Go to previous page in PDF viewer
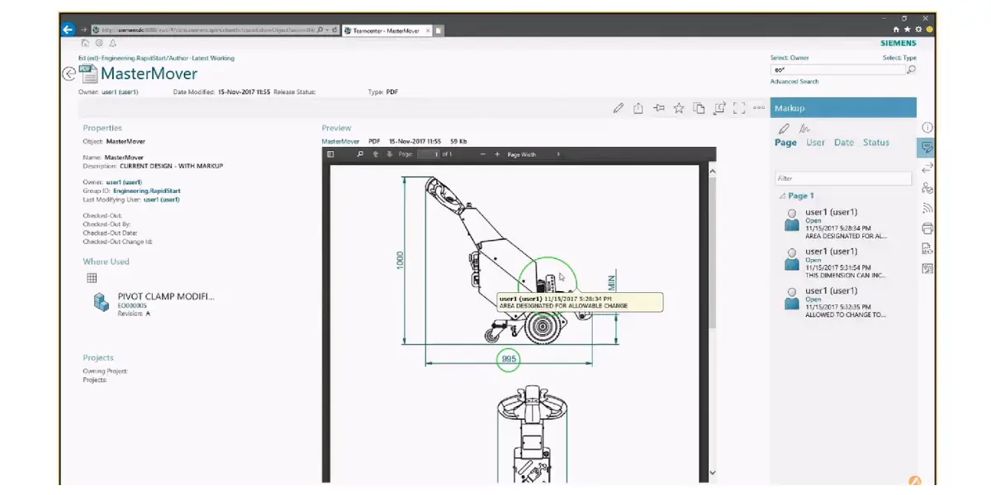Viewport: 991px width, 495px height. tap(376, 154)
